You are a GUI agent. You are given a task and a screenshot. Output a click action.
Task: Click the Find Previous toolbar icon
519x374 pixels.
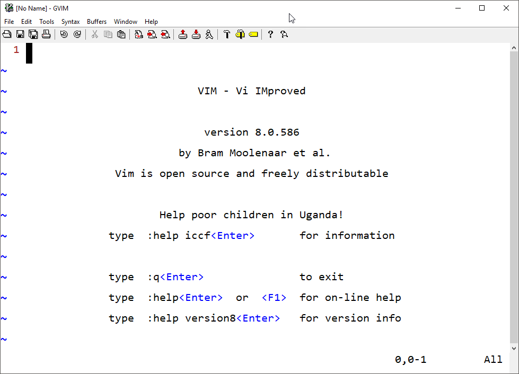click(x=165, y=34)
